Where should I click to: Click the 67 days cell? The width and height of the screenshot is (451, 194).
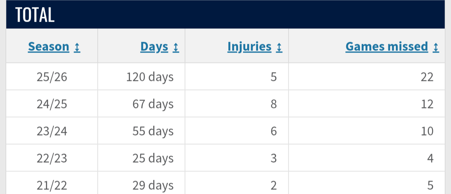[x=141, y=104]
